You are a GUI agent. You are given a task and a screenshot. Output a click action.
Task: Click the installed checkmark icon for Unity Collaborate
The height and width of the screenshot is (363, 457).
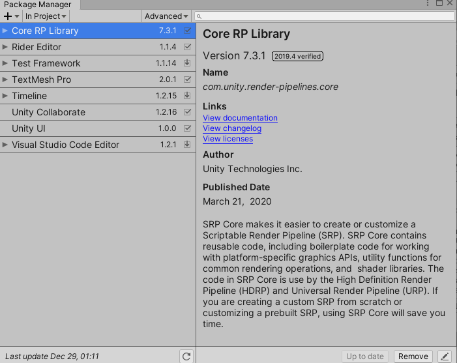pyautogui.click(x=188, y=112)
